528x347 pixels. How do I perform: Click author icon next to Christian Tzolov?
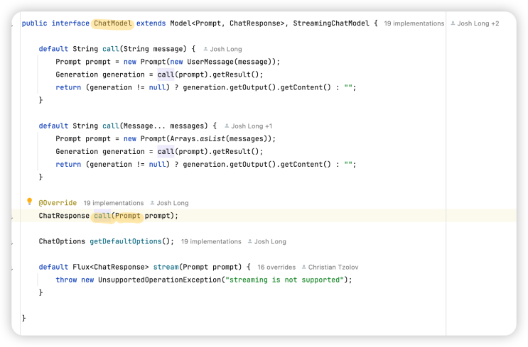[x=303, y=267]
